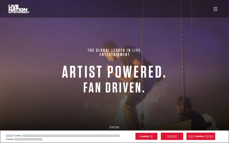This screenshot has height=143, width=229.
Task: Click THE GLOBAL LEADER IN LIVE tagline line
Action: (x=114, y=50)
